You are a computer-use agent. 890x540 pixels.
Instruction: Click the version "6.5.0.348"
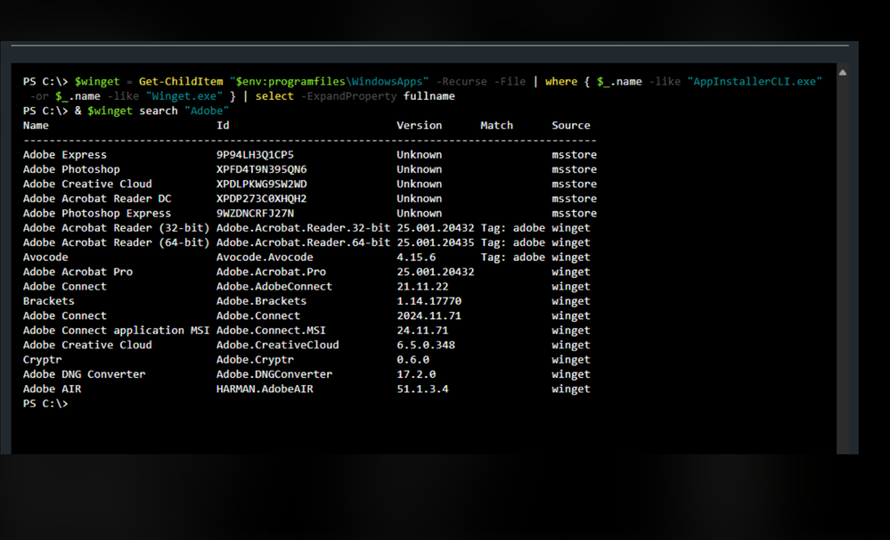[x=426, y=345]
